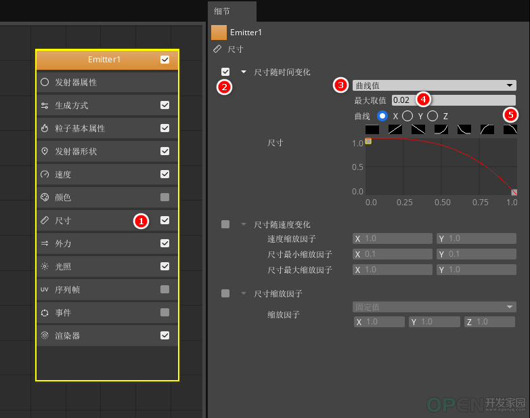Uncheck 尺寸随时间变化 checkbox
The height and width of the screenshot is (418, 530).
tap(225, 72)
